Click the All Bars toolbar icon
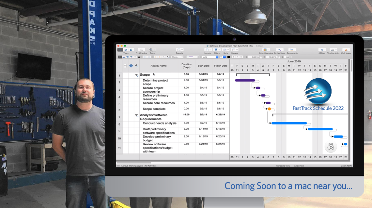This screenshot has width=372, height=208. pyautogui.click(x=322, y=49)
